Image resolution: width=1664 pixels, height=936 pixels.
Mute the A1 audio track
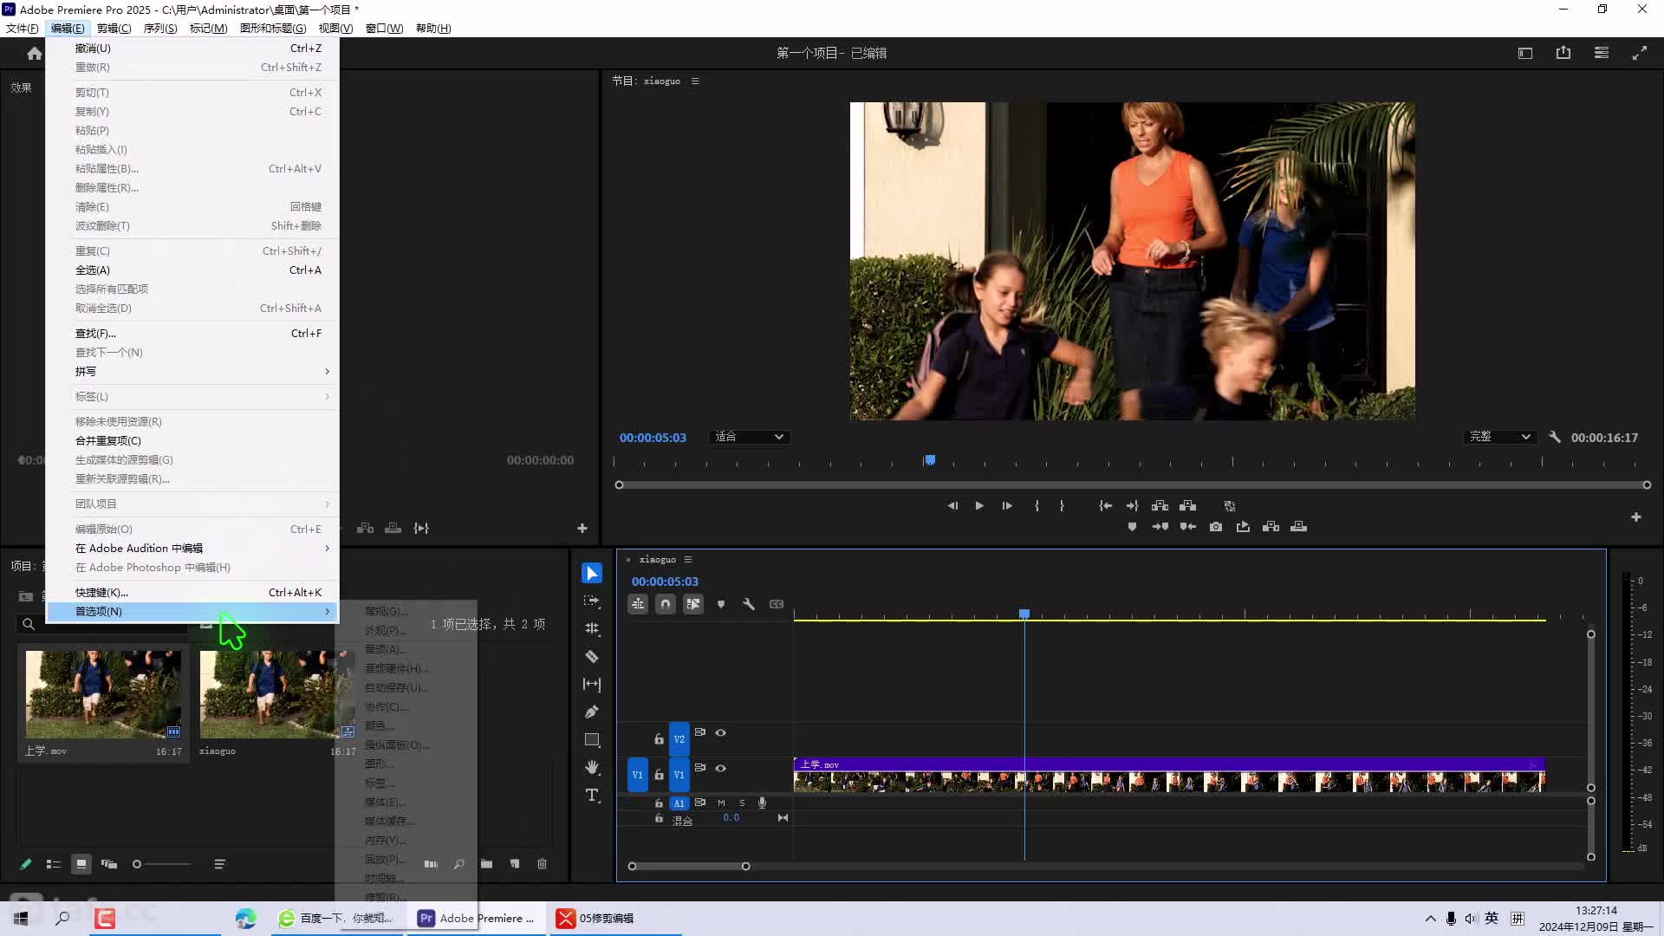[721, 803]
